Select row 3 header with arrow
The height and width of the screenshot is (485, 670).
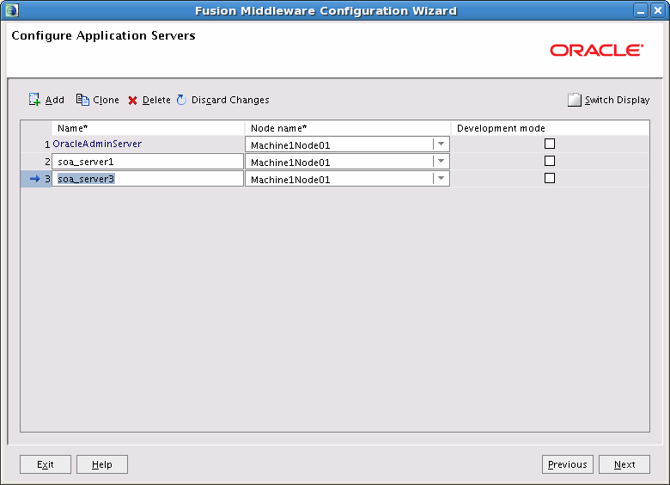(36, 179)
